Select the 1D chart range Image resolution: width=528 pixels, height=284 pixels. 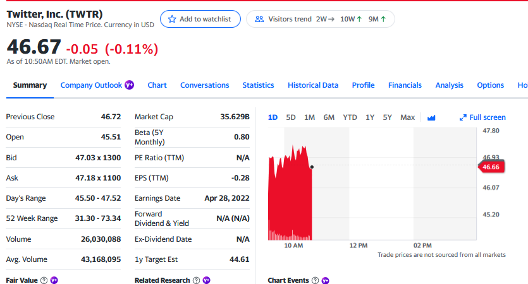pyautogui.click(x=273, y=117)
